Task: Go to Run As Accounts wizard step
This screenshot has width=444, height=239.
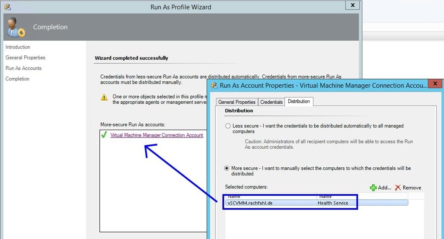Action: click(23, 68)
